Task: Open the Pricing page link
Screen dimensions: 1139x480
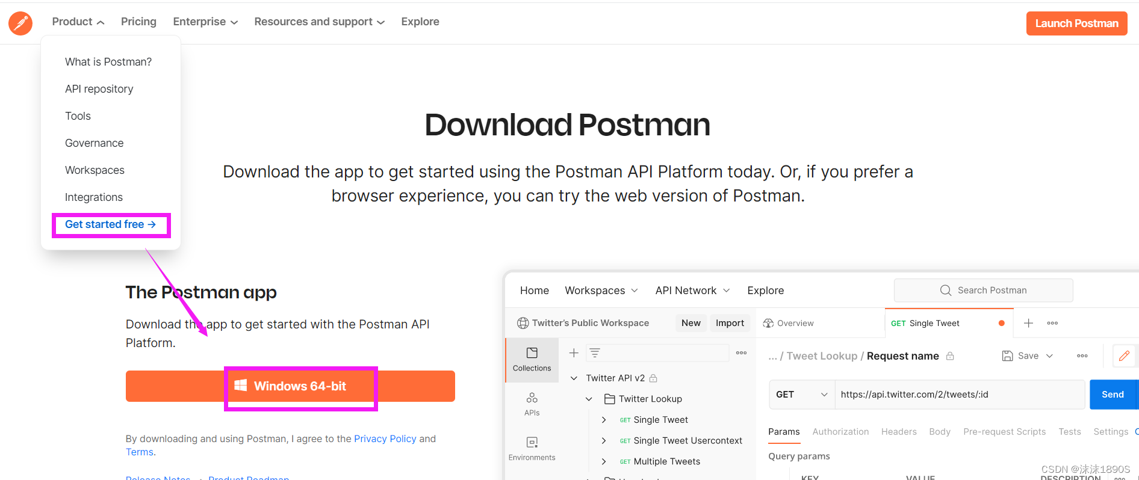Action: click(x=138, y=22)
